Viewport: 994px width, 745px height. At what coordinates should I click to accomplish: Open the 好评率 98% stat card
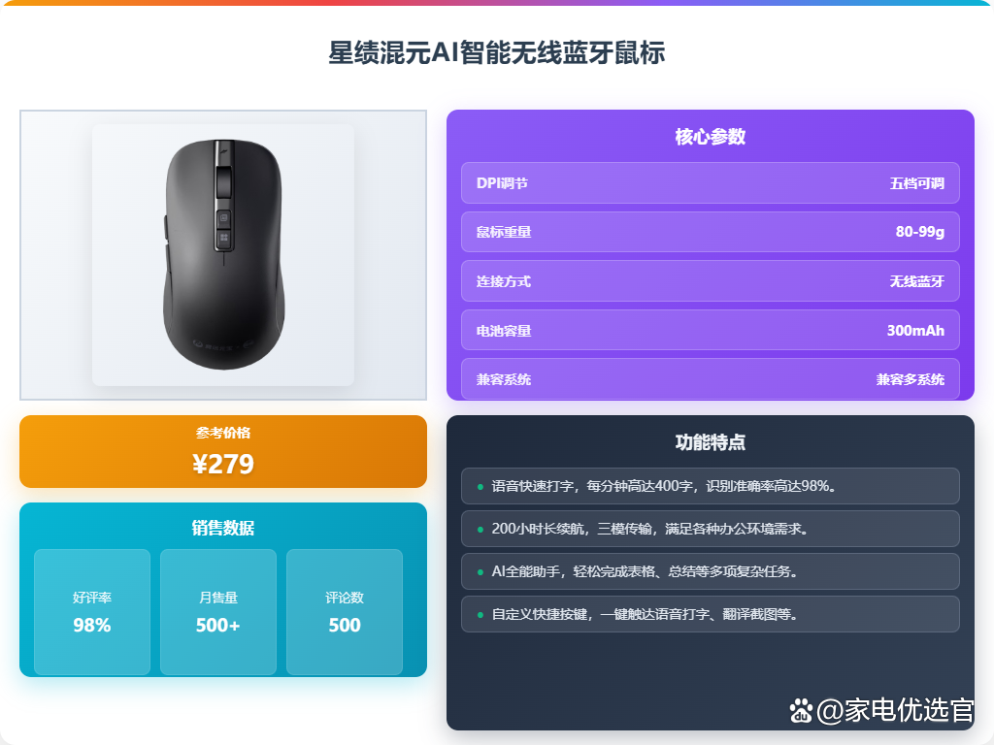pos(92,612)
